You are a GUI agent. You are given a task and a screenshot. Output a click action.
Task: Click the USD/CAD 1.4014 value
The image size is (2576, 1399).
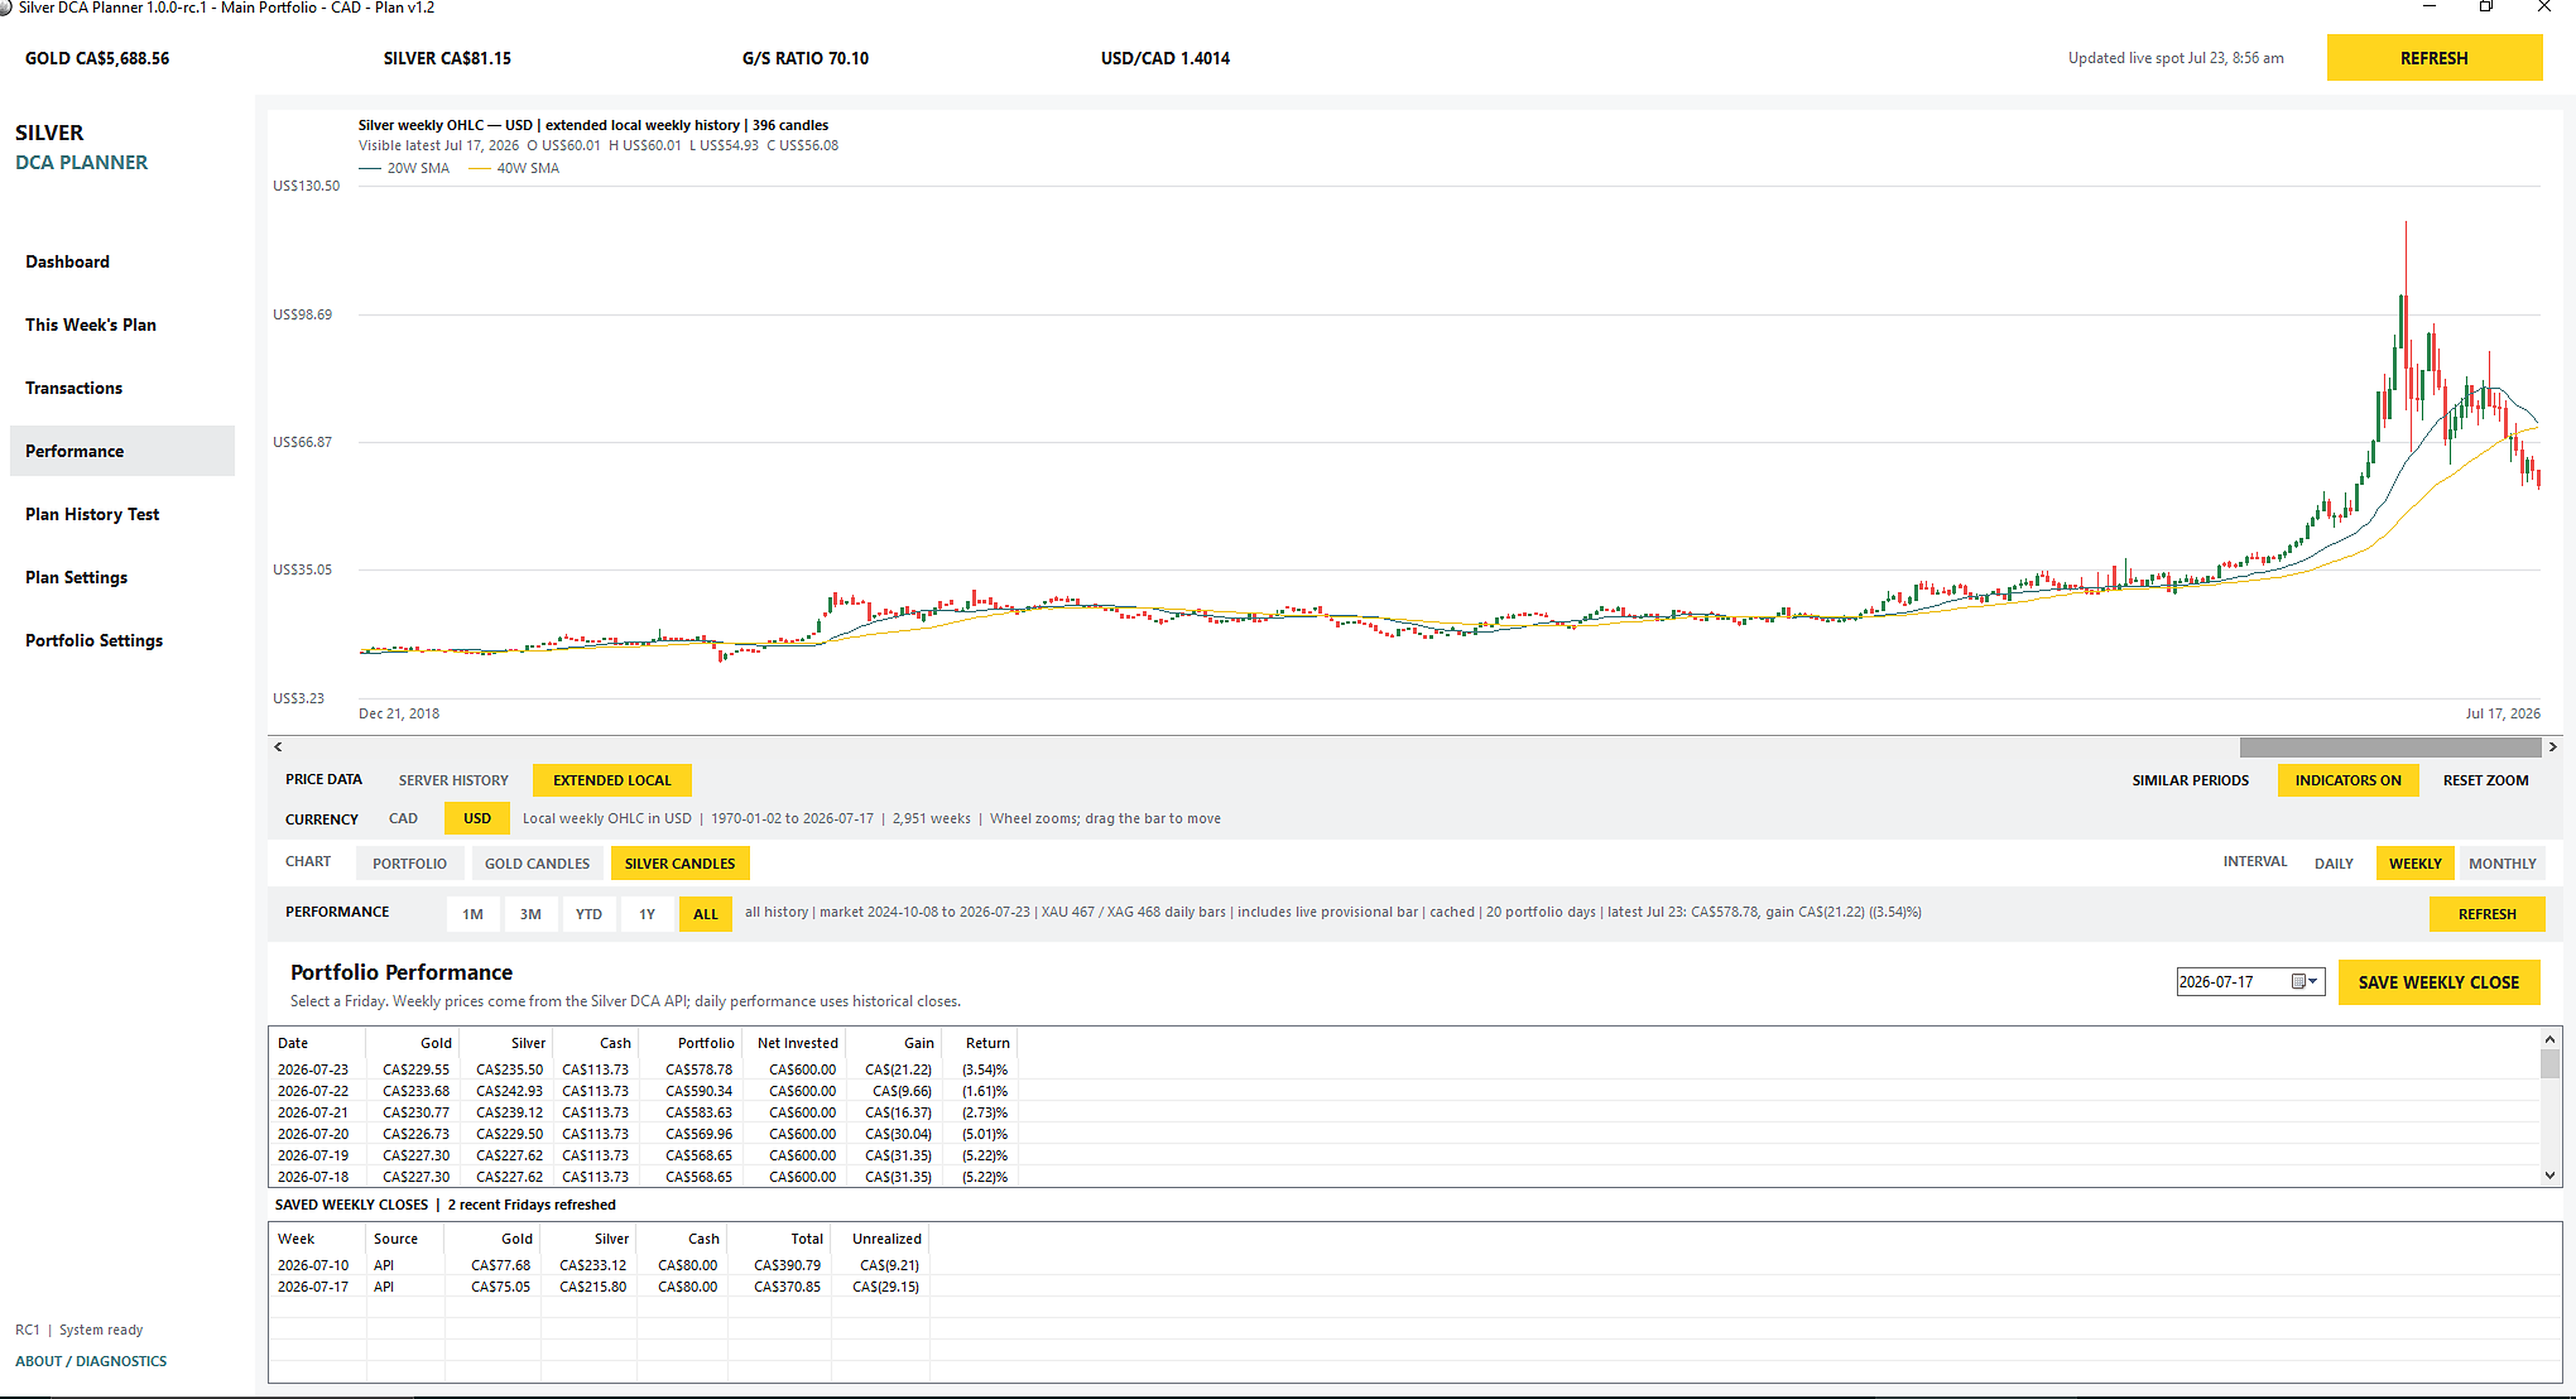pos(1165,58)
